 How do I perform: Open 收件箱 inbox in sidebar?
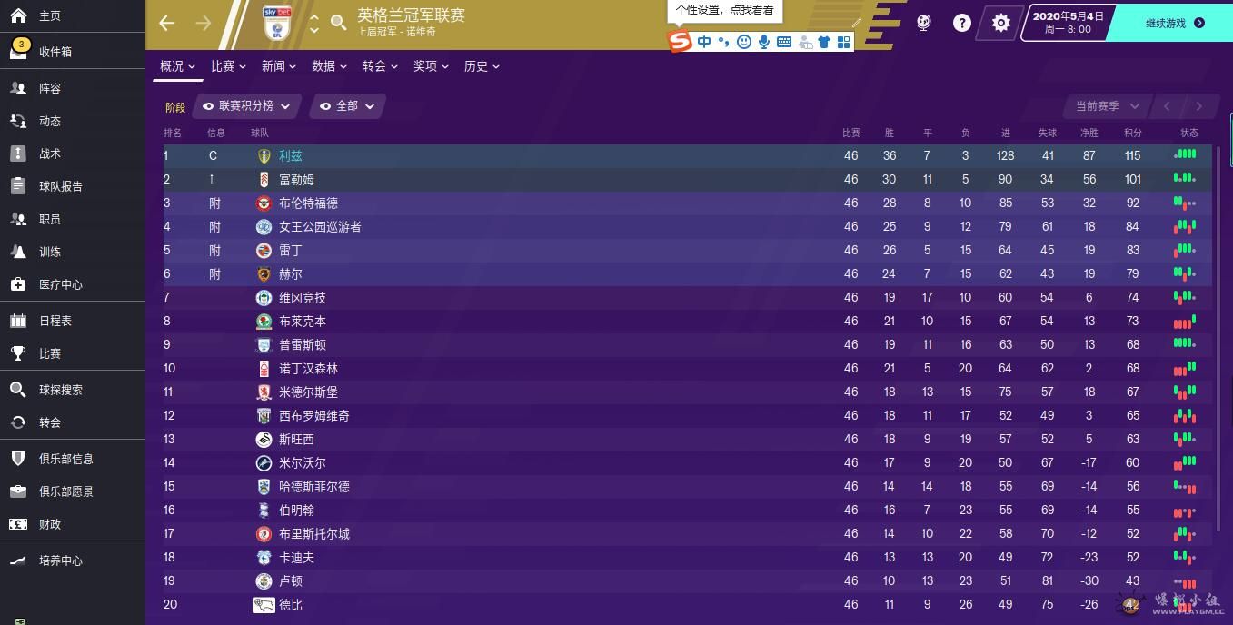click(55, 52)
